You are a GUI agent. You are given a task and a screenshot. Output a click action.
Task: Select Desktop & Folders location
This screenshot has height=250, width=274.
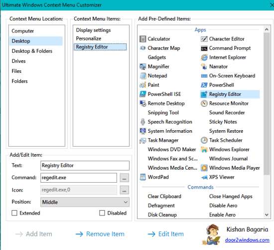coord(36,51)
